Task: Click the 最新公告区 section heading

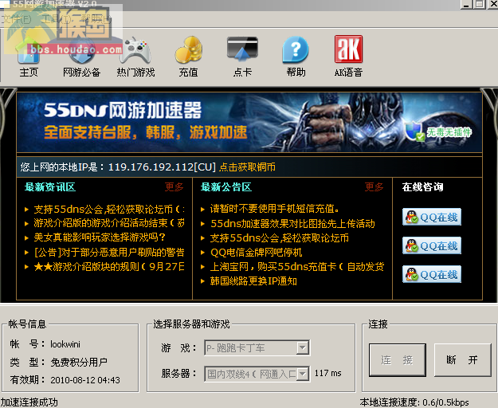Action: [x=226, y=187]
